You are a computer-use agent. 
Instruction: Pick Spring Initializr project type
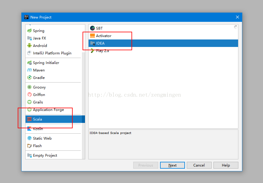[54, 63]
